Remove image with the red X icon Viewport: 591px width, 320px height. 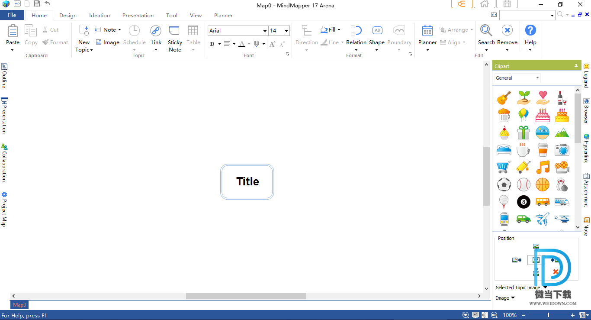point(556,272)
